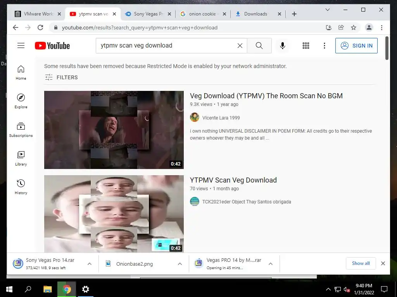Open the Windows Start menu

(9, 289)
